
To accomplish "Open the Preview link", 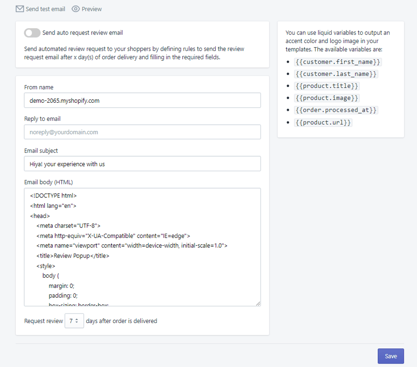I will pos(92,9).
